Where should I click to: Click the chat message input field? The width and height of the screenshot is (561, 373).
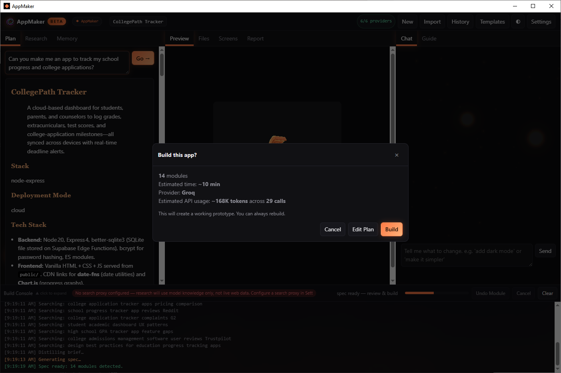click(x=467, y=255)
